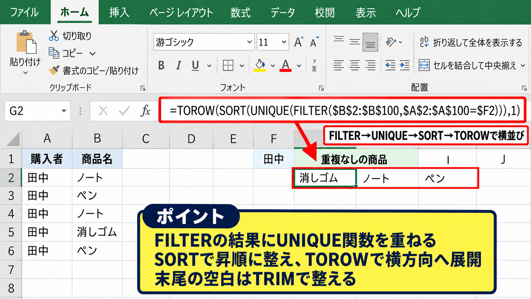Open the fill color dropdown arrow

coord(272,66)
